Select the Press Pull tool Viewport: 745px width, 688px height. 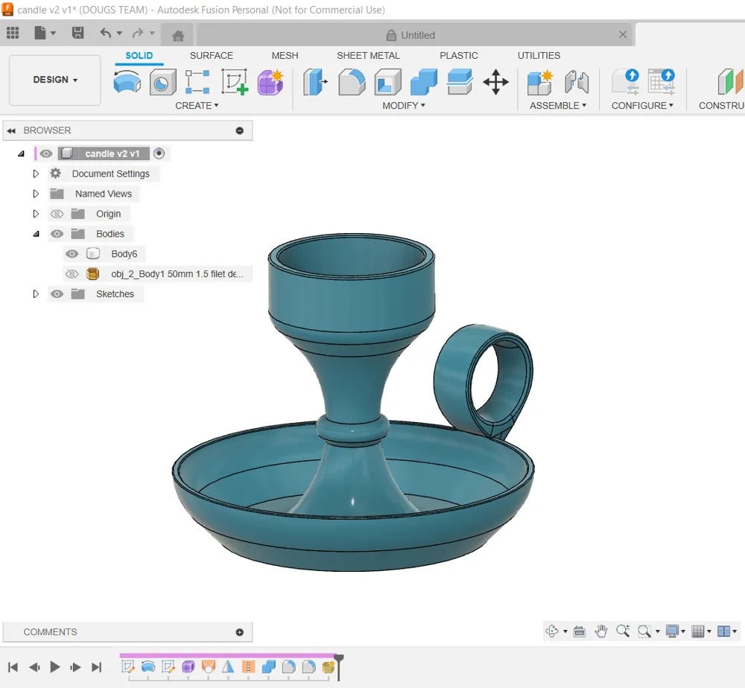(315, 82)
